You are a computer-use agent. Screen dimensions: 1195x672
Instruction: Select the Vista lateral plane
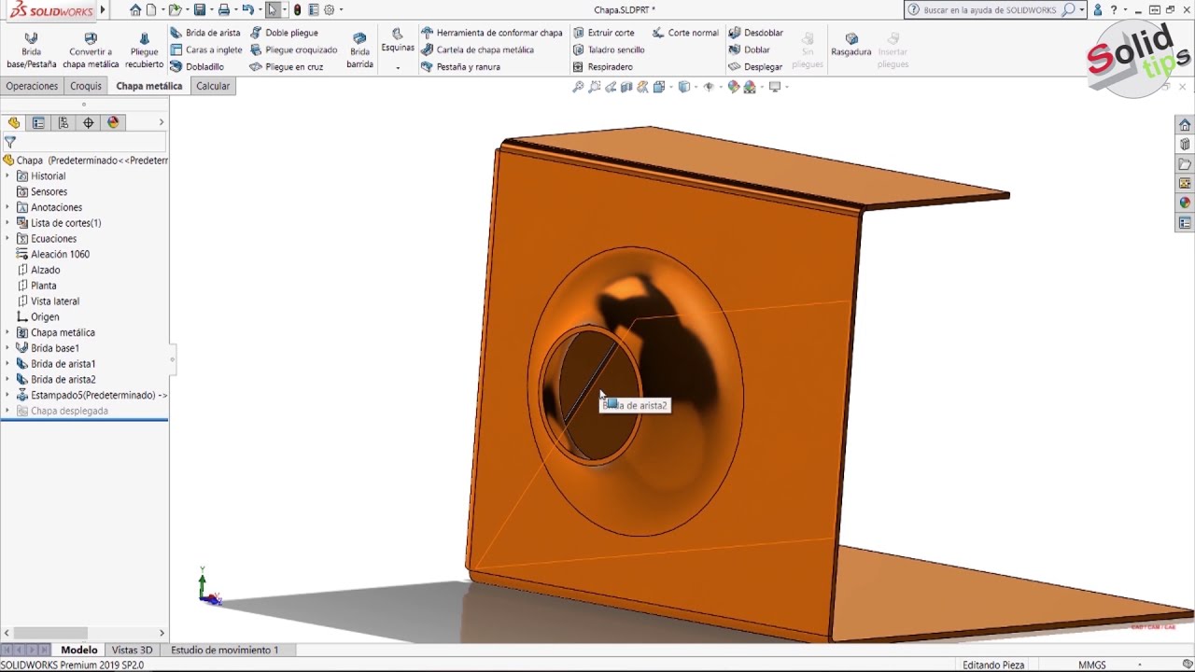(48, 301)
